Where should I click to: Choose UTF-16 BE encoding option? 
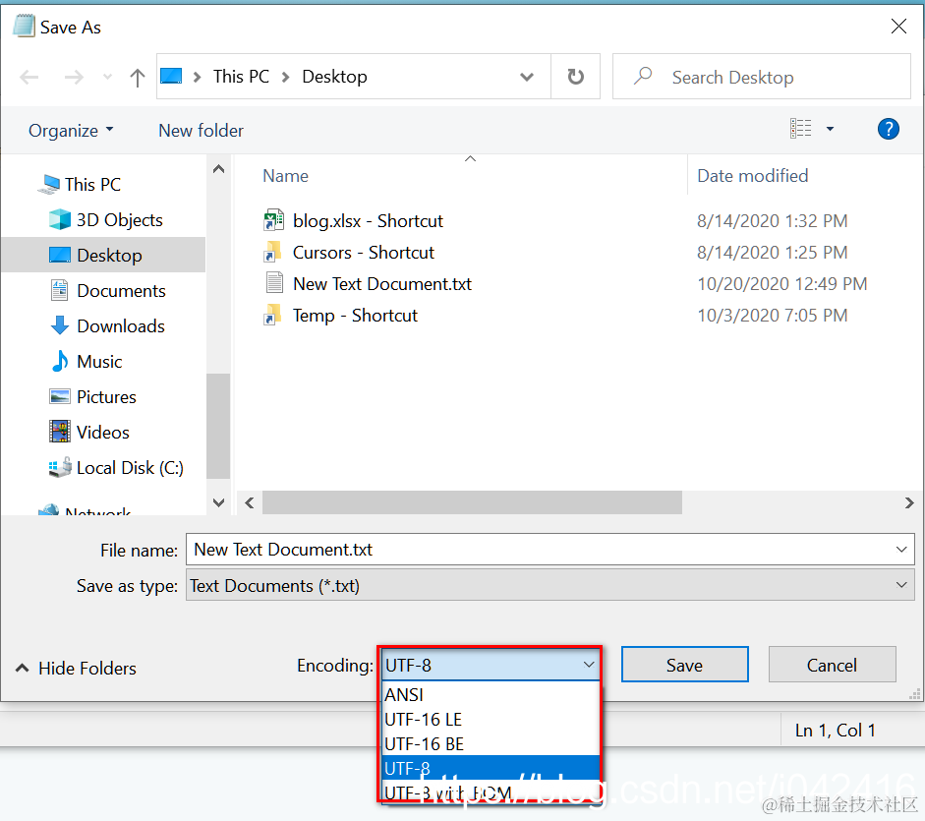pos(491,743)
